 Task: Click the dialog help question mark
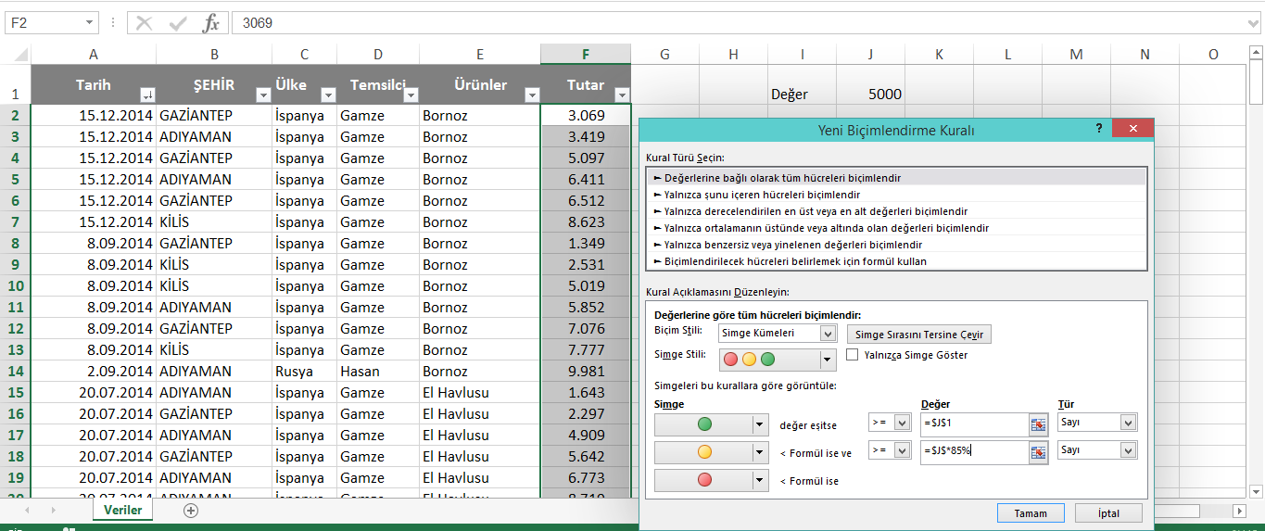tap(1099, 130)
